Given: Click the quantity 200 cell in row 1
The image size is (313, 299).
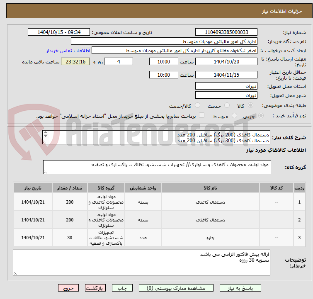Looking at the screenshot, I should tap(70, 202).
